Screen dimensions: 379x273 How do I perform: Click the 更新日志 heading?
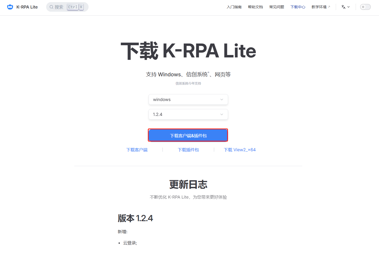188,184
